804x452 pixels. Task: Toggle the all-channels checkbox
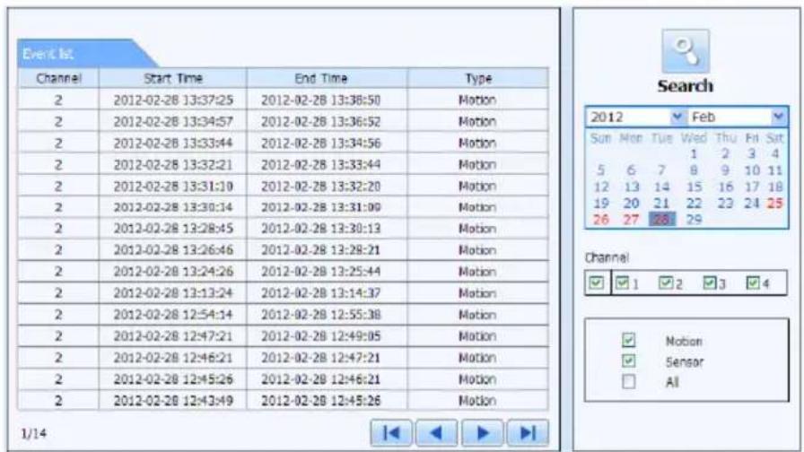tap(597, 282)
